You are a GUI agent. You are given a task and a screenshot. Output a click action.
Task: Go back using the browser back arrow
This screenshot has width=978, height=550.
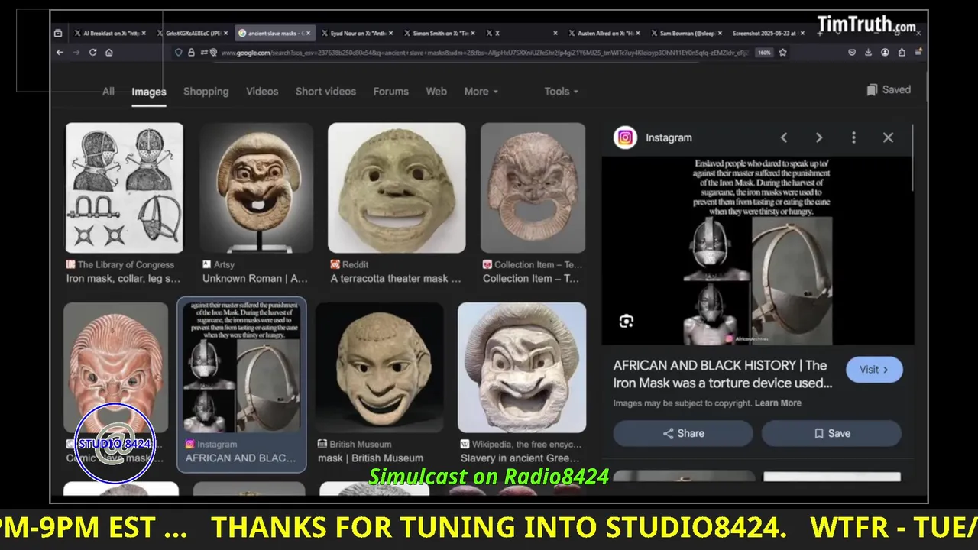(60, 53)
